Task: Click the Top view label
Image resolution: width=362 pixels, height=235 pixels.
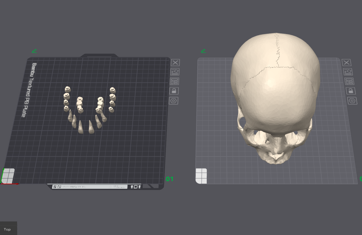Action: coord(7,229)
